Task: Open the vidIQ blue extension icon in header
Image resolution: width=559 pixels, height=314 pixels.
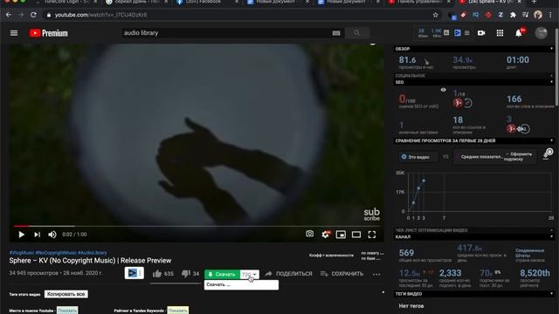Action: tap(458, 33)
